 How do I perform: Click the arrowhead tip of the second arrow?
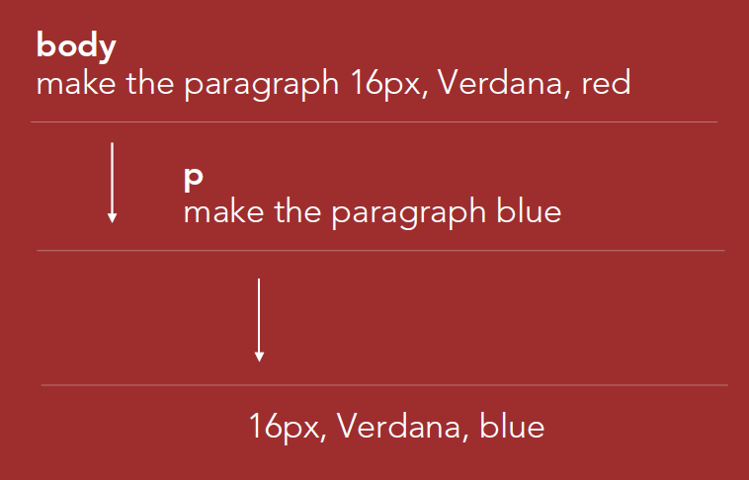[x=259, y=360]
